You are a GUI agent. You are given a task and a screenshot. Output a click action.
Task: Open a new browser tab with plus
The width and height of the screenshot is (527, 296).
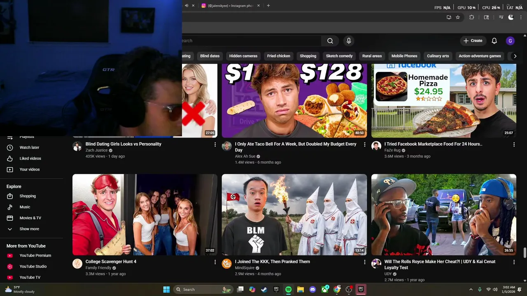(268, 6)
